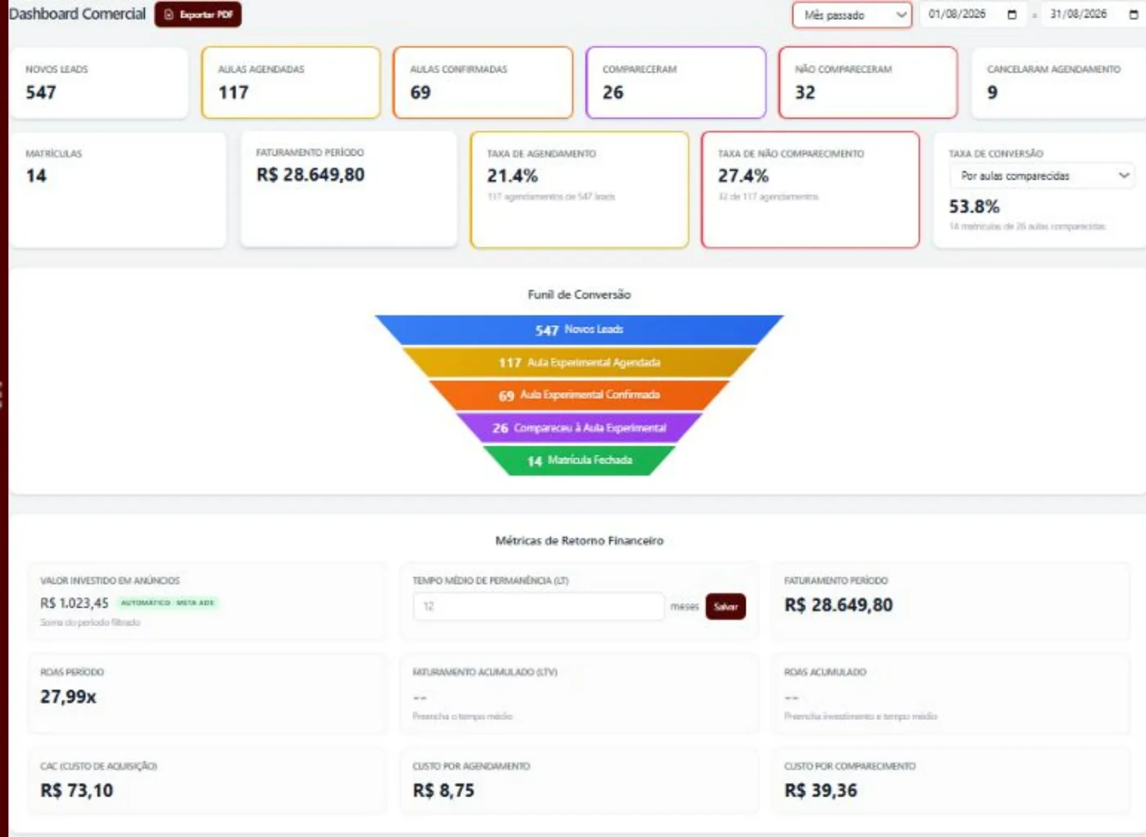Click the Taxa de Não Comparecimento value 27.4%

[x=743, y=176]
